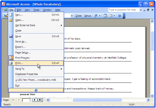156x108 pixels.
Task: Open the OfficeLinks dropdown arrow
Action: pyautogui.click(x=100, y=16)
